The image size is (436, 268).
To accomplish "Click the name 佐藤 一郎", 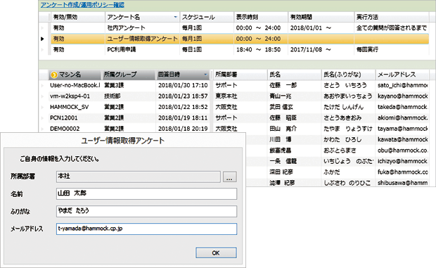I will coord(283,85).
